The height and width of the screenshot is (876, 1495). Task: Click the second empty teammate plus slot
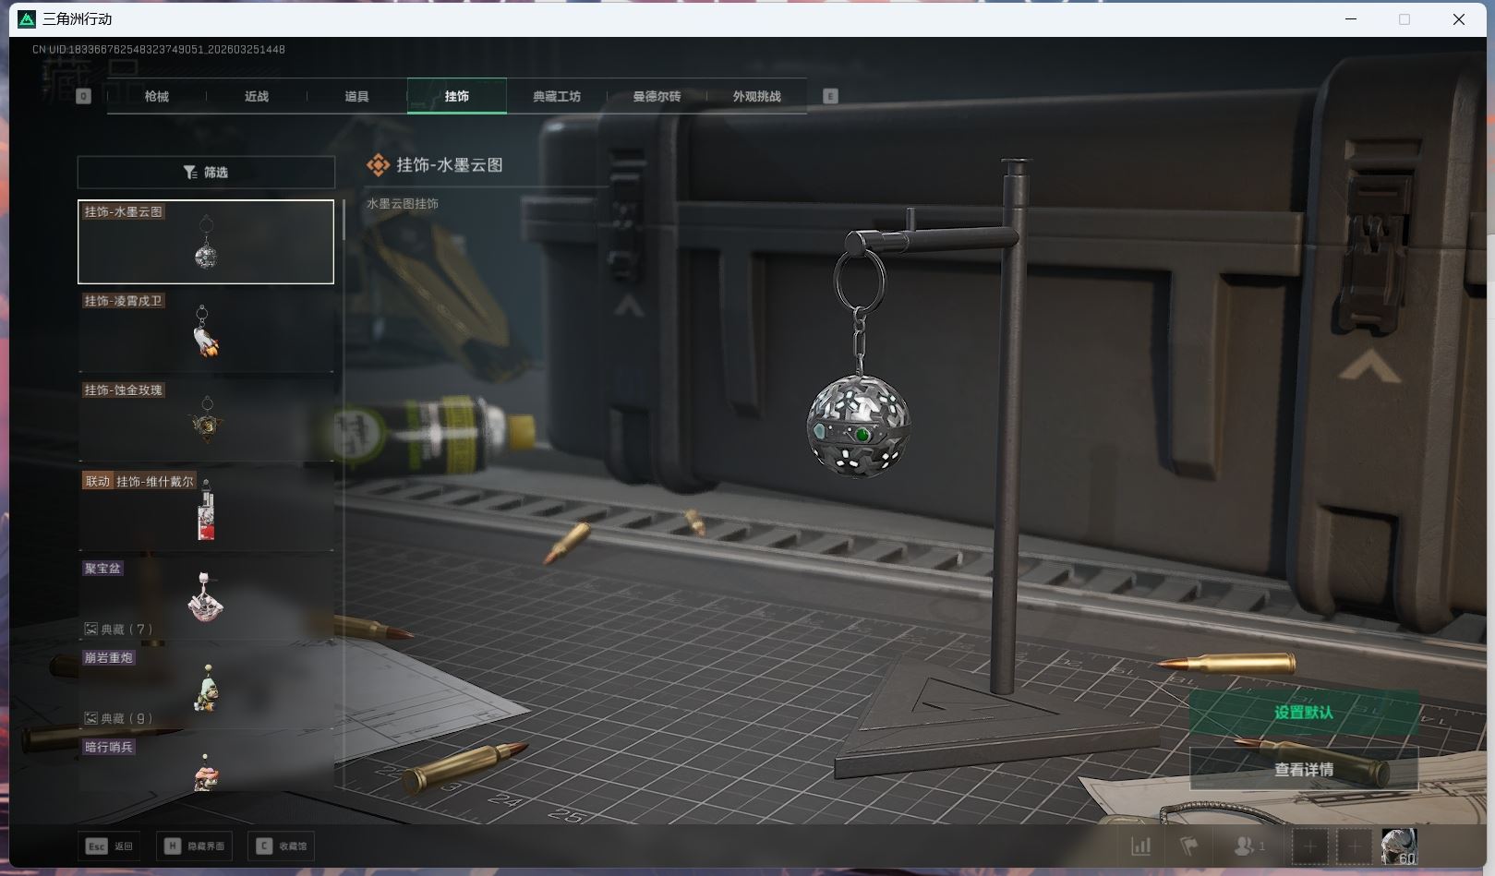[x=1355, y=846]
